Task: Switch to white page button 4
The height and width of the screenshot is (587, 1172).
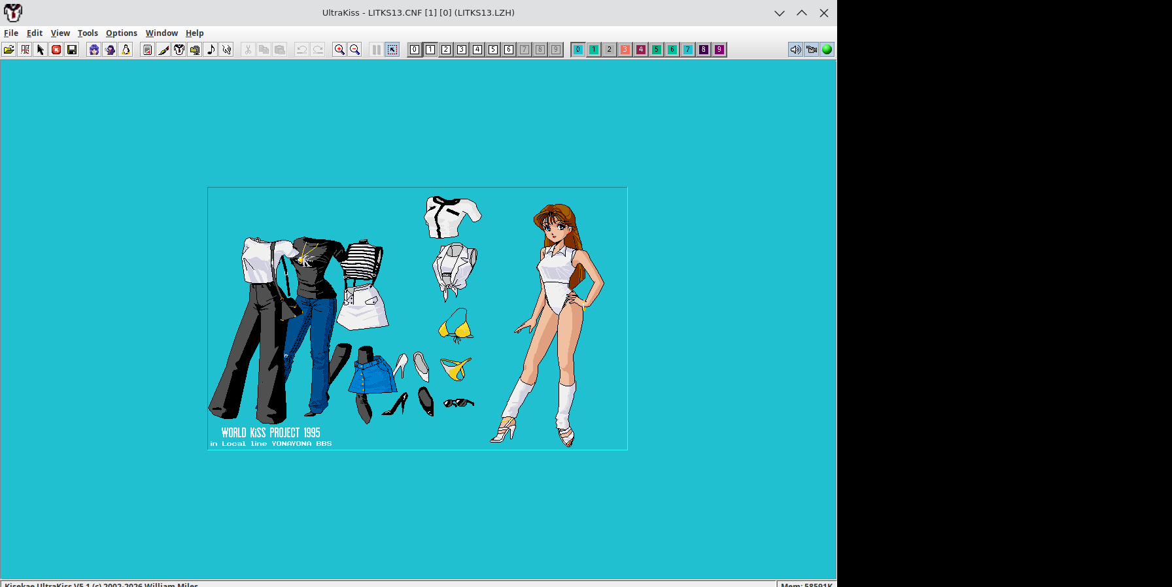Action: (477, 50)
